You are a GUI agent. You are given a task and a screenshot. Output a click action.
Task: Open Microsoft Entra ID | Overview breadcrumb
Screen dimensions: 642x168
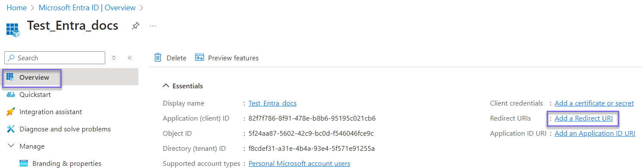click(87, 8)
